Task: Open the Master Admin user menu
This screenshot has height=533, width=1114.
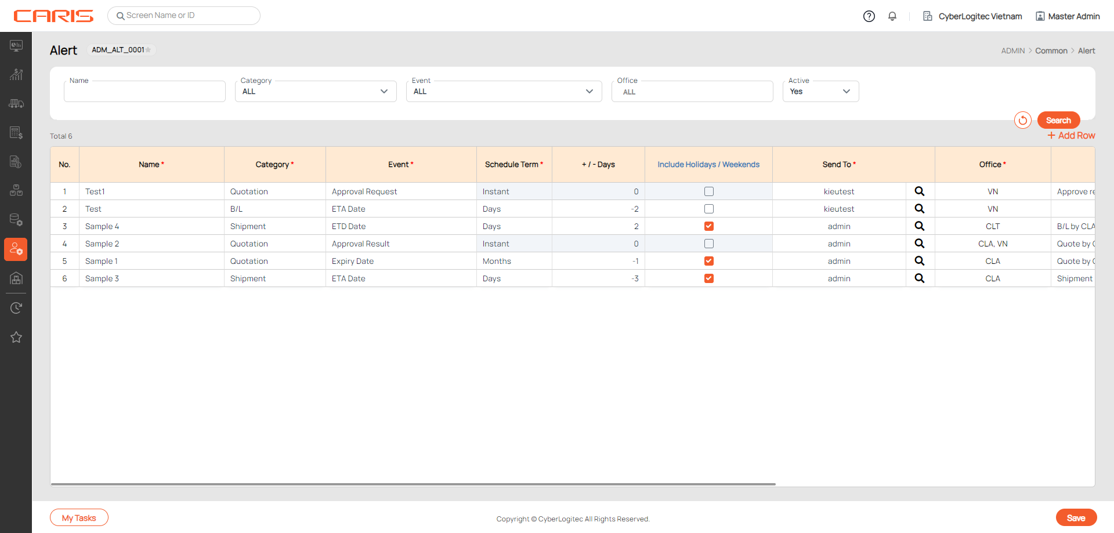Action: click(1068, 16)
